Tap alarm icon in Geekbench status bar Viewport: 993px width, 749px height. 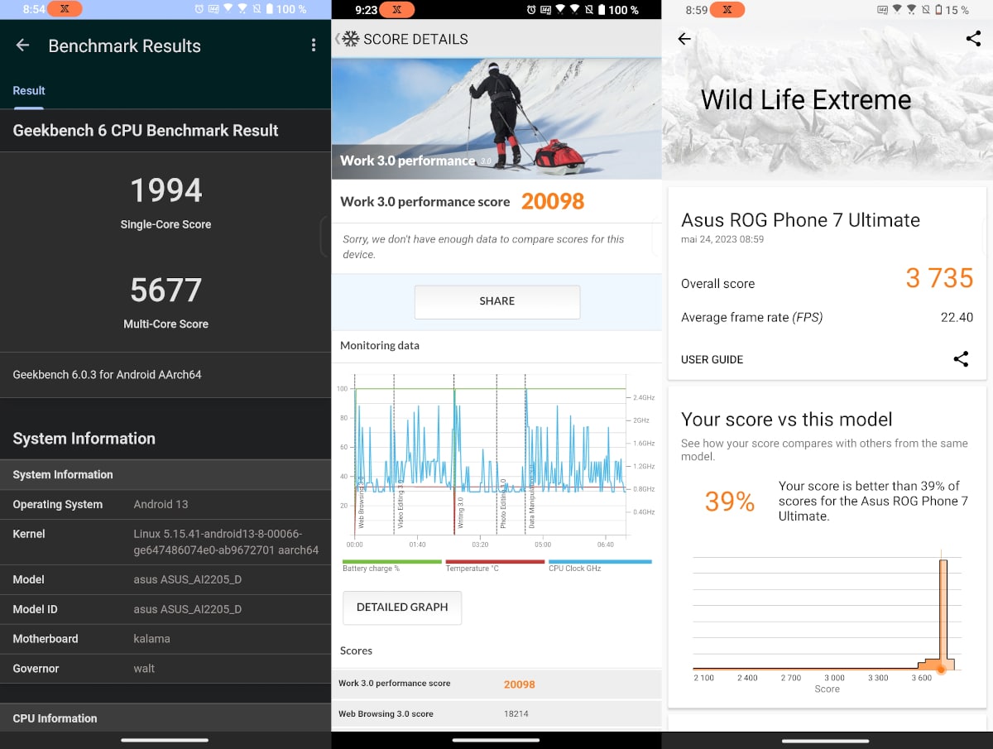[x=199, y=9]
